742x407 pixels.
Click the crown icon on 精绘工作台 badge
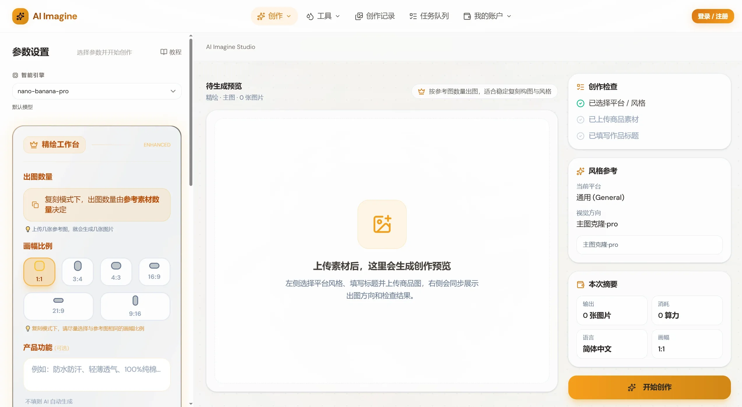pos(34,145)
